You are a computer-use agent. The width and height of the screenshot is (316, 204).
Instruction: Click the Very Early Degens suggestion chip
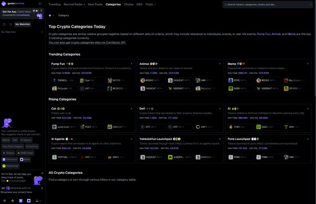tap(13, 146)
